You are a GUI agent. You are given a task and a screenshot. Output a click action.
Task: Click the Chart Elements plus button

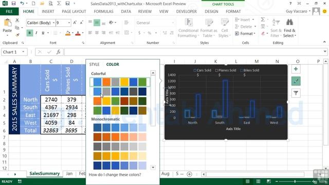[x=296, y=69]
